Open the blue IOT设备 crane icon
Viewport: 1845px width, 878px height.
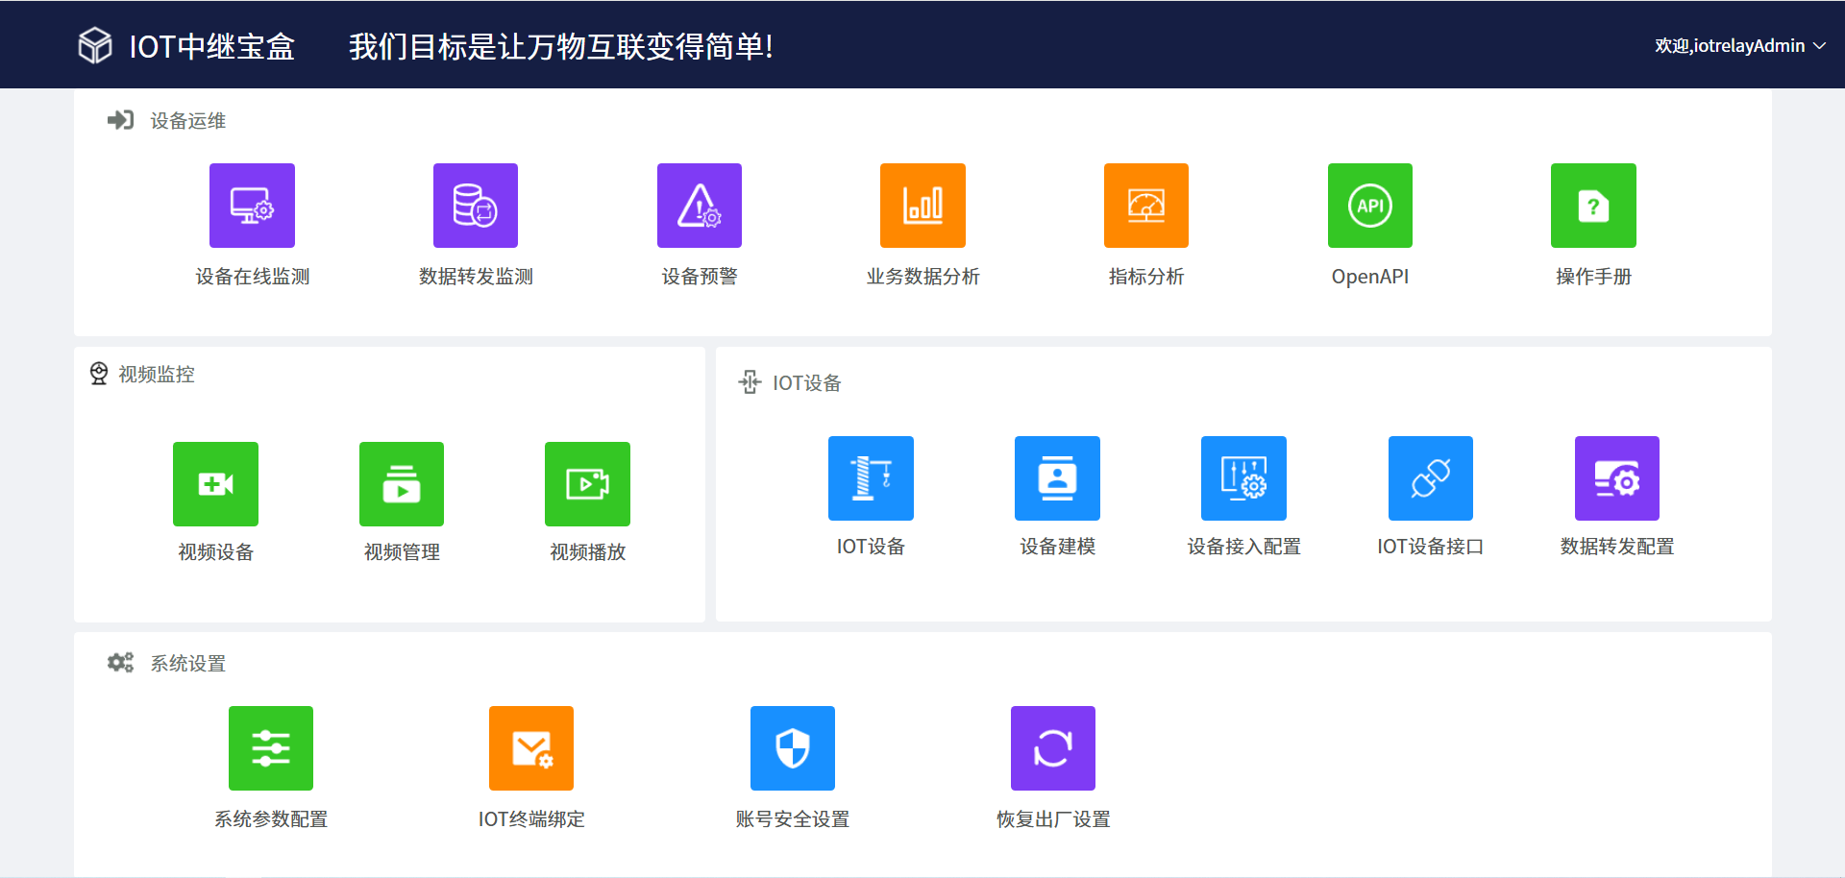coord(871,478)
